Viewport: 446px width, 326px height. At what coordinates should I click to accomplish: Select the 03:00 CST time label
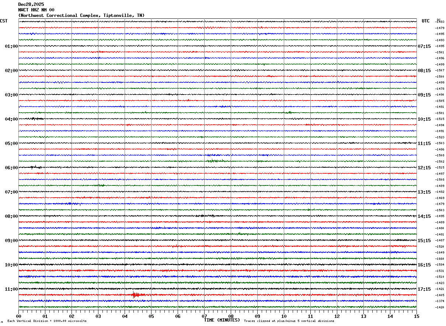pos(11,95)
